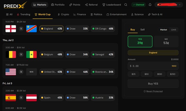
Task: Select the YES 39¢ outcome
Action: click(140, 41)
